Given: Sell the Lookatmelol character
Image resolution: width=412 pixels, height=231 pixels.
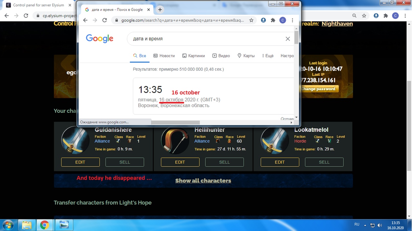Looking at the screenshot, I should pyautogui.click(x=324, y=162).
